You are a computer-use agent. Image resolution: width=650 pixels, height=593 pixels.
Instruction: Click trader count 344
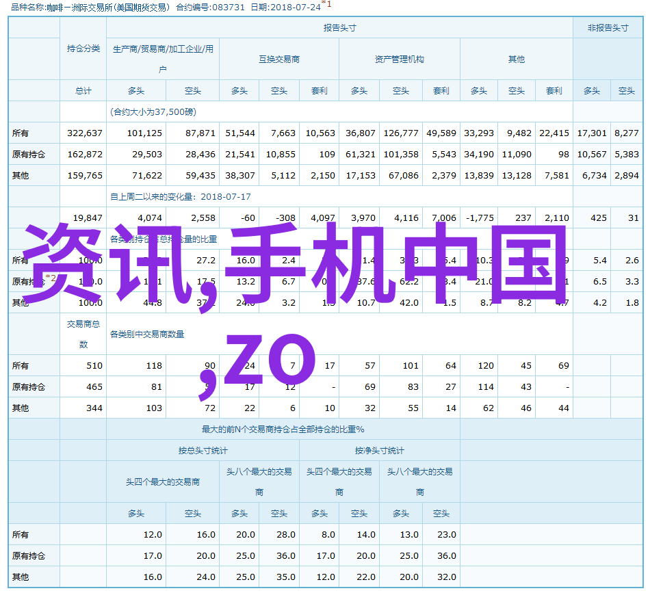[x=94, y=408]
